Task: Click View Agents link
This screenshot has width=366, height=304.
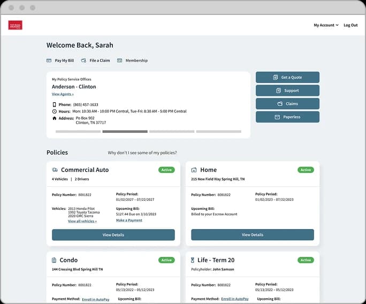Action: click(63, 94)
